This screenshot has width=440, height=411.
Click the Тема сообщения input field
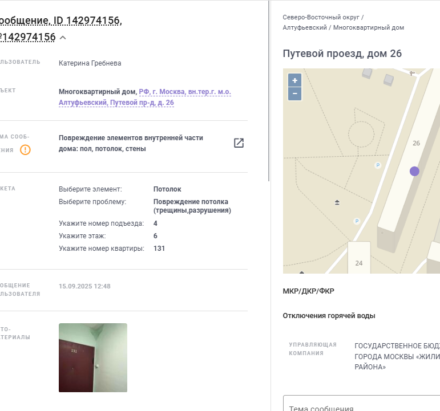[361, 403]
